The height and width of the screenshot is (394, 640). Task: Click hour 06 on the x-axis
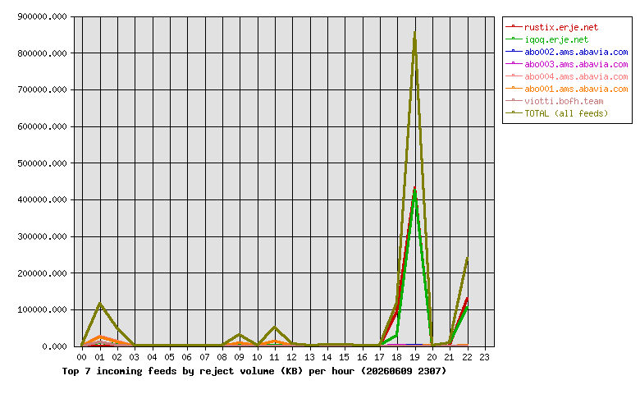187,357
